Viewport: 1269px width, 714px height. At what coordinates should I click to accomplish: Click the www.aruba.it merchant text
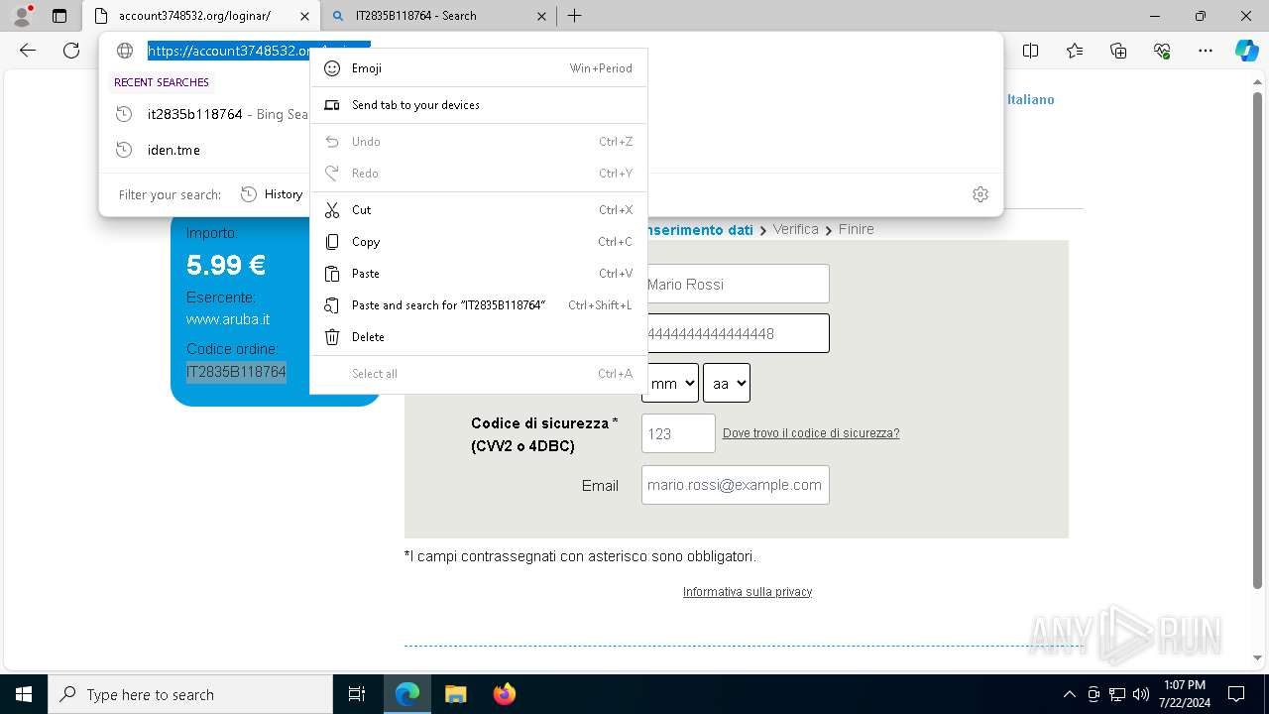(x=228, y=319)
